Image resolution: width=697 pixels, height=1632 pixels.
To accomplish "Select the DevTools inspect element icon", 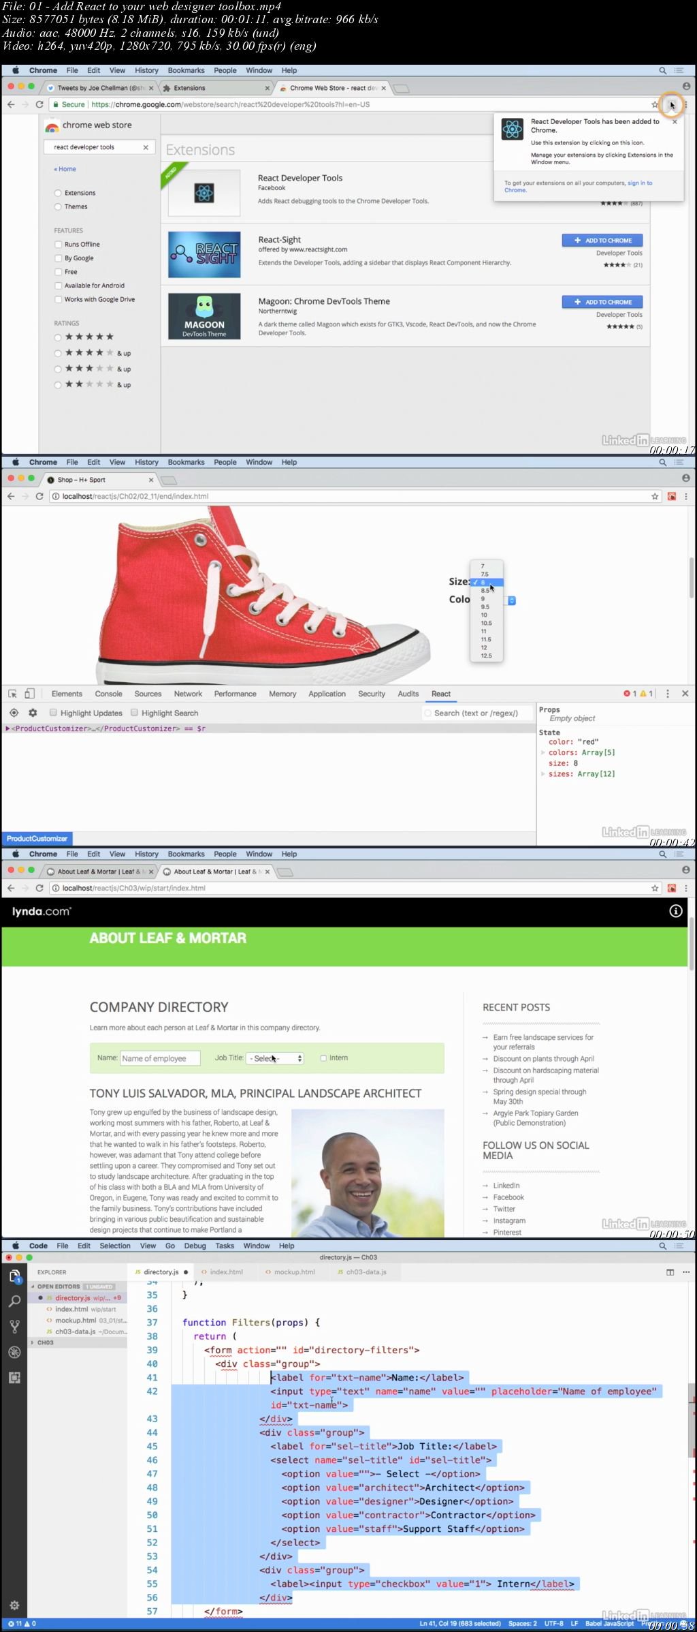I will pos(12,694).
